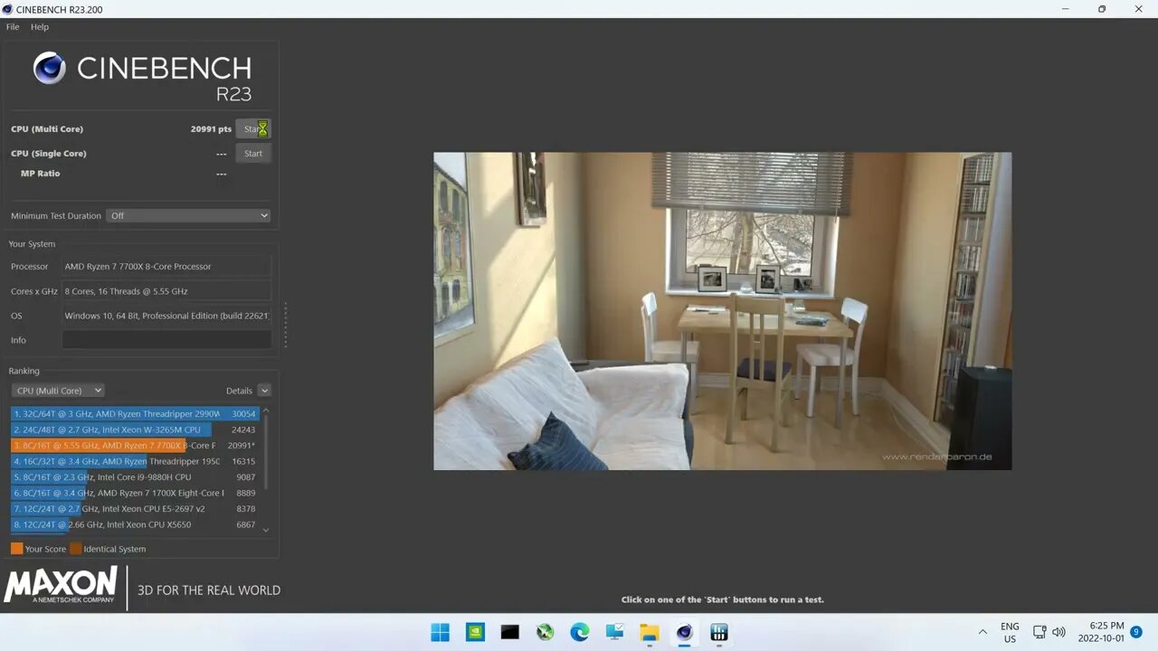The height and width of the screenshot is (651, 1158).
Task: Open the Help menu
Action: tap(40, 27)
